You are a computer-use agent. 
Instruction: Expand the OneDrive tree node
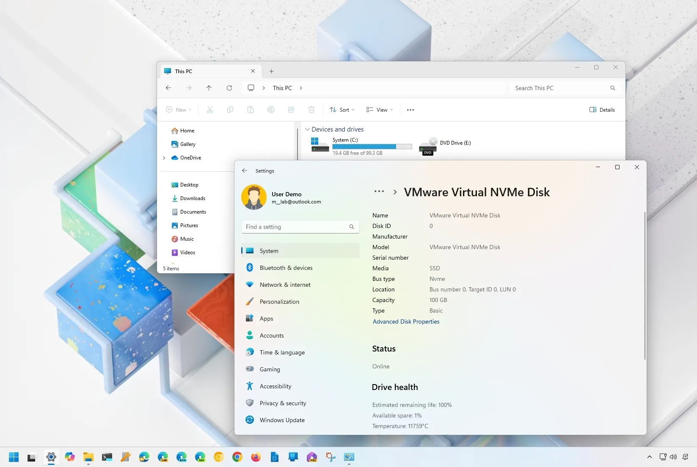click(164, 158)
